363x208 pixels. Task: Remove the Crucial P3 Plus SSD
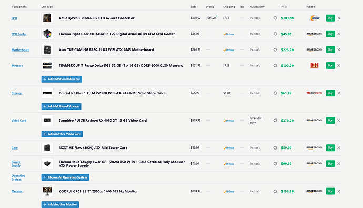(x=339, y=93)
